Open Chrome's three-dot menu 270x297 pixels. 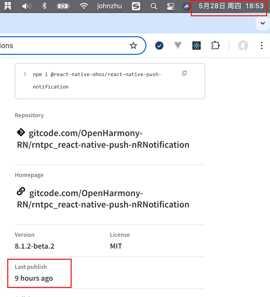(262, 46)
